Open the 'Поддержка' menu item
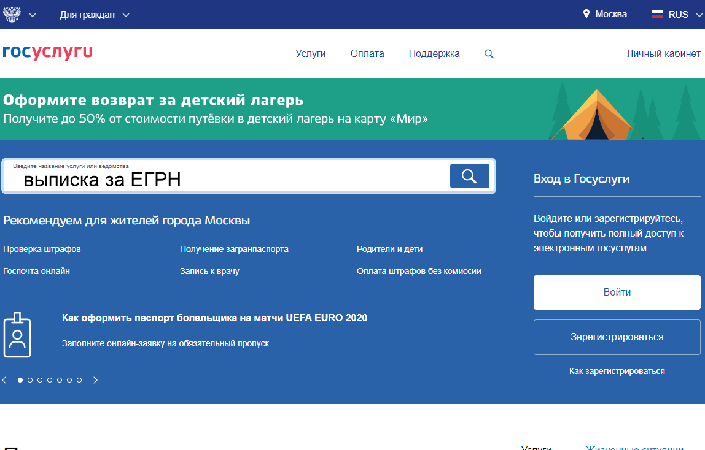 (x=434, y=54)
